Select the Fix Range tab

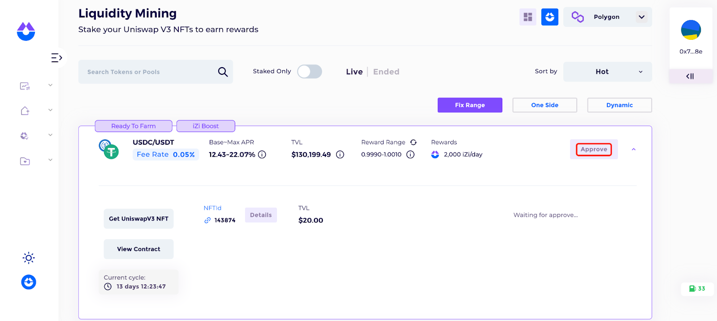coord(470,105)
